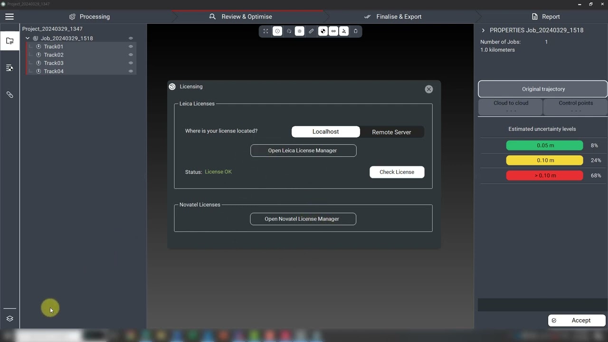Image resolution: width=608 pixels, height=342 pixels.
Task: Click the Finalise & Export checkmark icon
Action: (x=367, y=17)
